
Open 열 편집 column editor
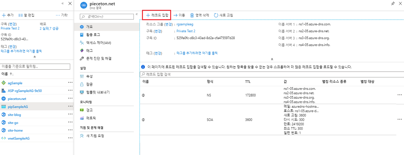coord(27,15)
